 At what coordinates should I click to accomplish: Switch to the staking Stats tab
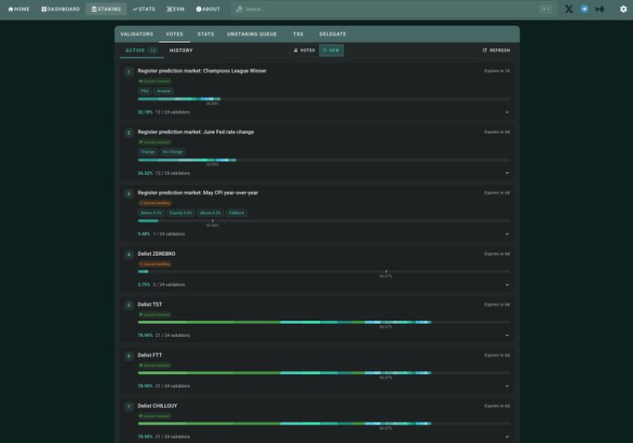pyautogui.click(x=206, y=34)
